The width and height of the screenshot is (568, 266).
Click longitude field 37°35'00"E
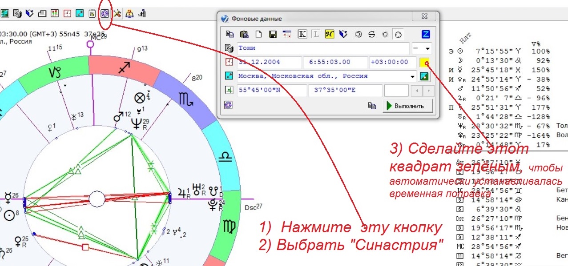(x=345, y=91)
